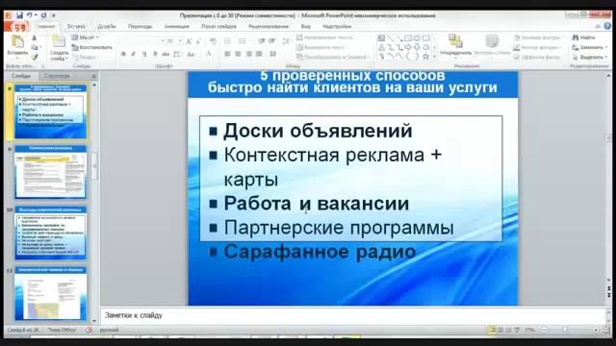Open the character spacing dropdown
This screenshot has width=616, height=346.
pyautogui.click(x=177, y=54)
